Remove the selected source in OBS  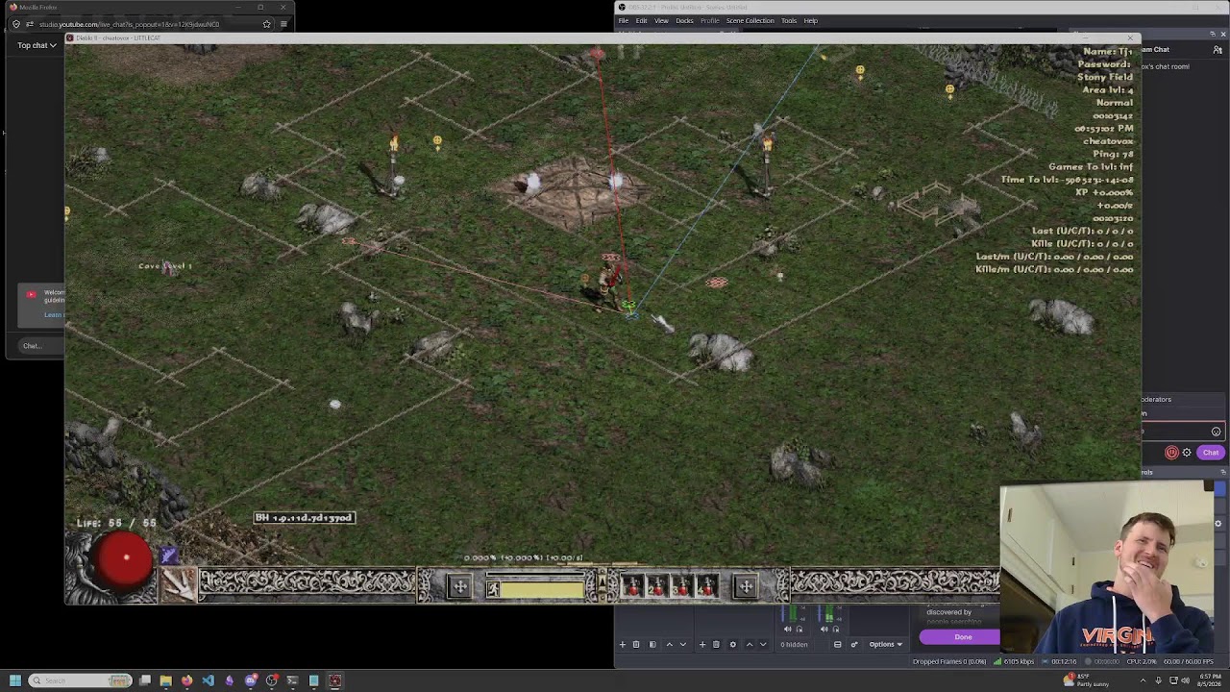[716, 644]
